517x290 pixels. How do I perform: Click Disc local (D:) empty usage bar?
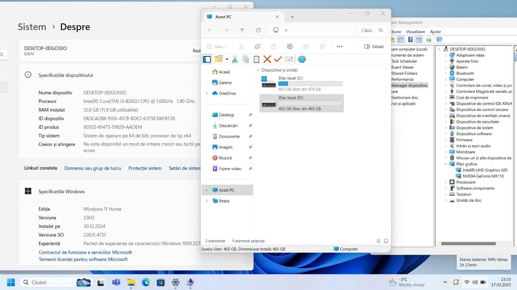(x=310, y=103)
